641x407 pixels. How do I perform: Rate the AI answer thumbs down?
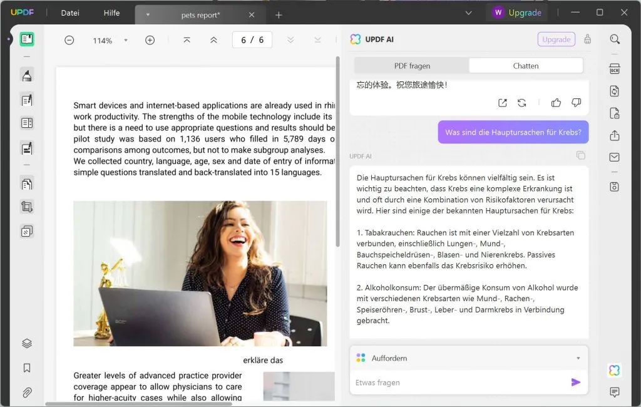[575, 103]
